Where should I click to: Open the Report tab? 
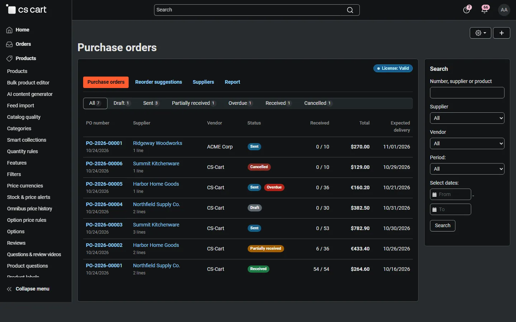(233, 82)
